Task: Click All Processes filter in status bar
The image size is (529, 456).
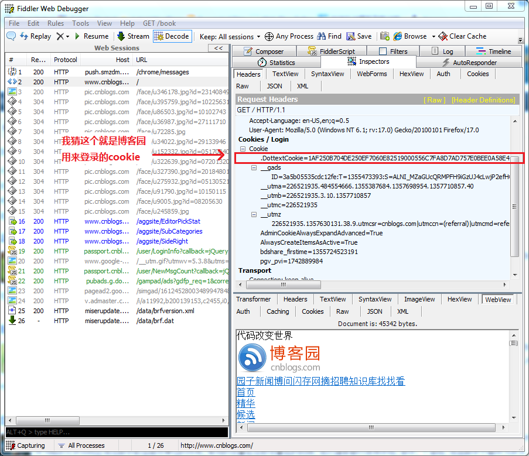Action: (81, 445)
